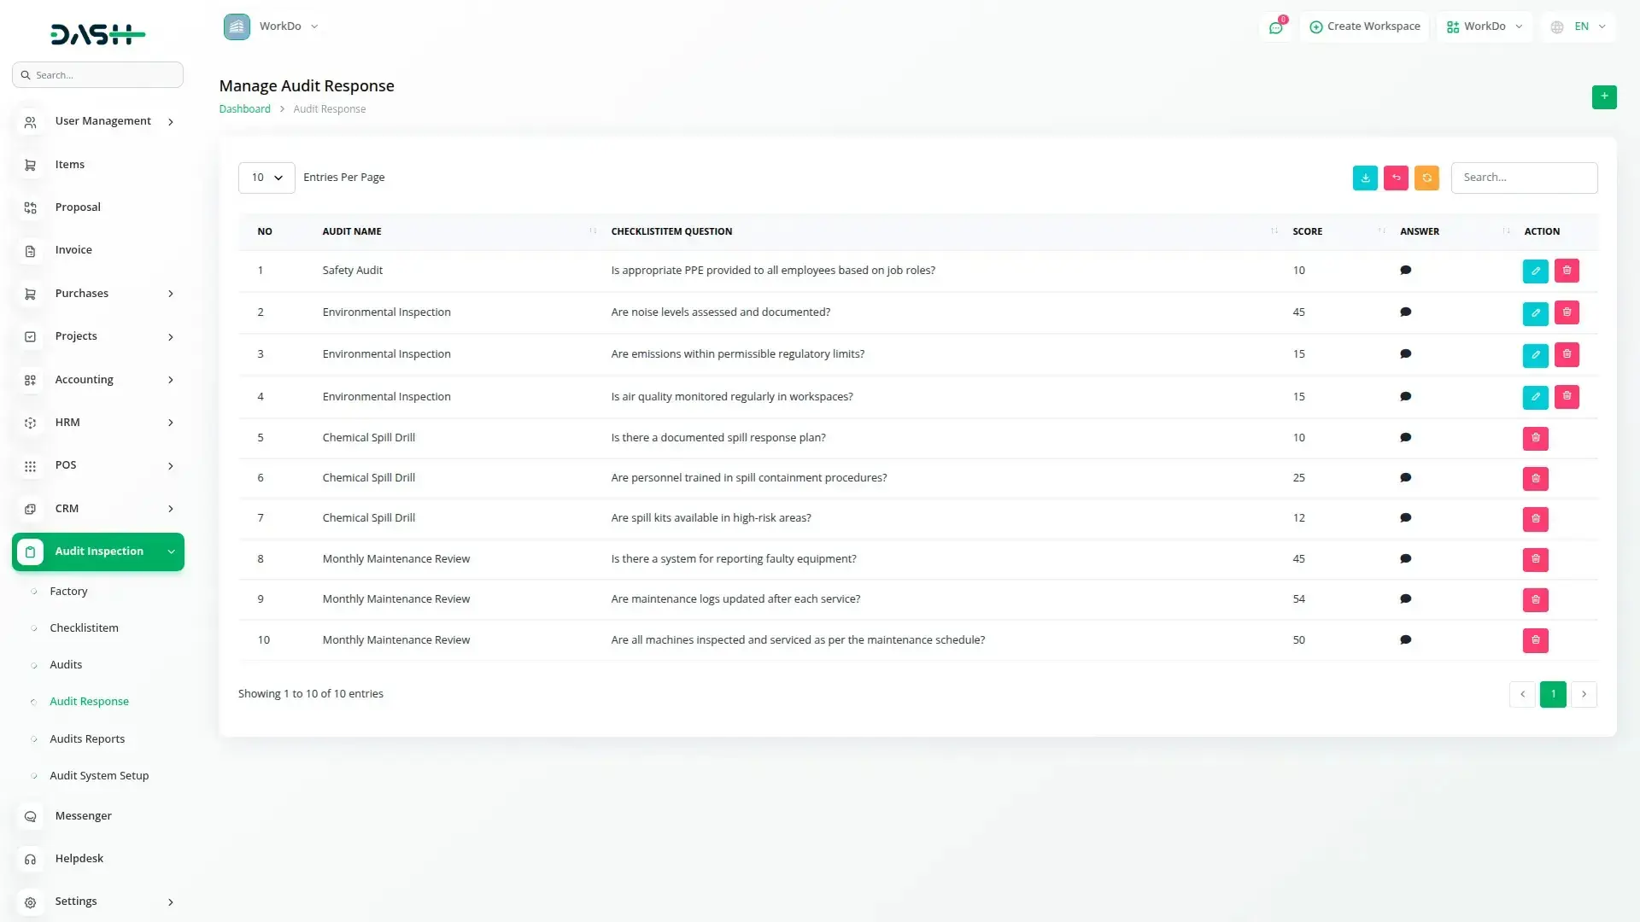Open the Checklistitem sidebar item
This screenshot has width=1640, height=922.
click(x=84, y=628)
